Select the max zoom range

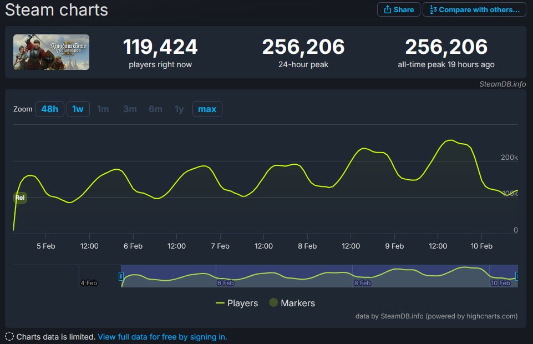(x=207, y=109)
